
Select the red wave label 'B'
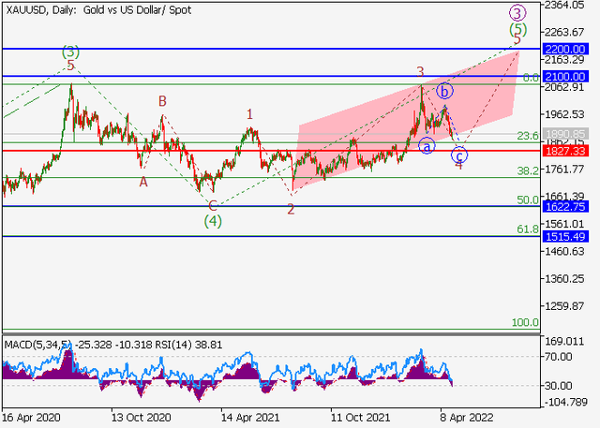coord(162,100)
